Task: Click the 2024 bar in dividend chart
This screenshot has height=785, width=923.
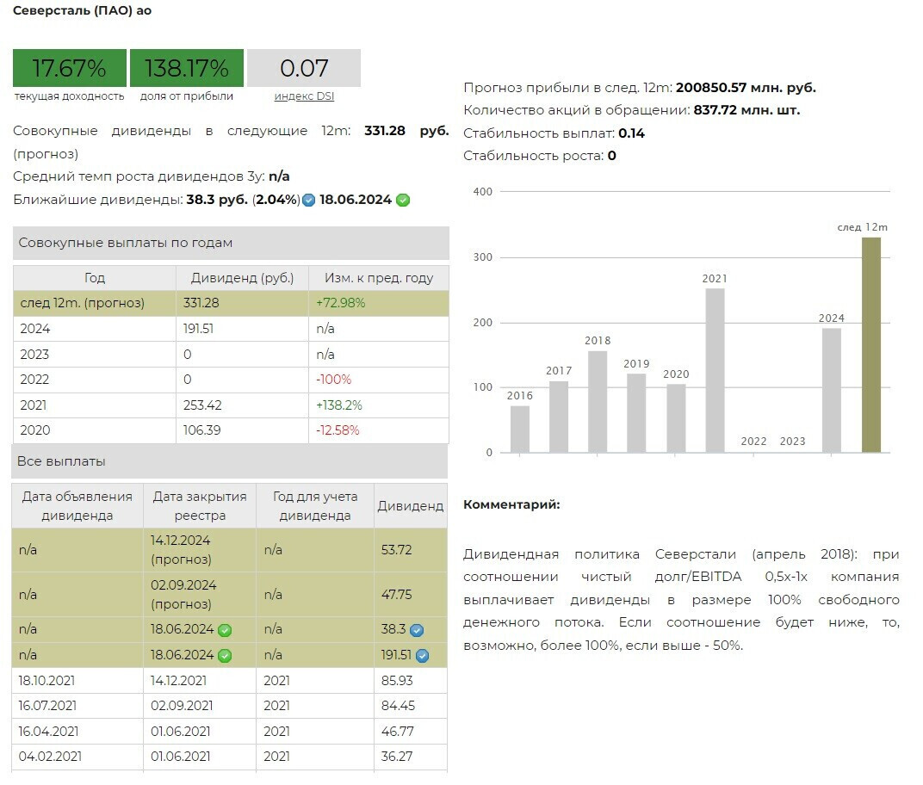Action: (x=831, y=390)
